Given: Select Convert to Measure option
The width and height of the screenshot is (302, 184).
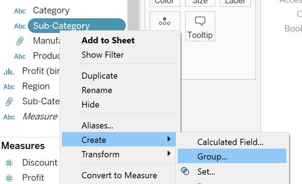Looking at the screenshot, I should click(x=119, y=176).
